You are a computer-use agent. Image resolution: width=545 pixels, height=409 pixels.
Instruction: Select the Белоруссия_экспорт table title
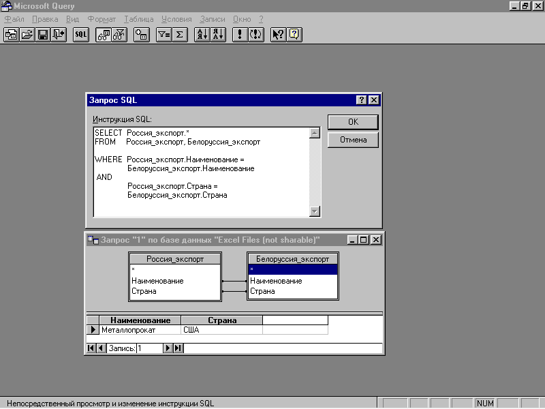[293, 259]
